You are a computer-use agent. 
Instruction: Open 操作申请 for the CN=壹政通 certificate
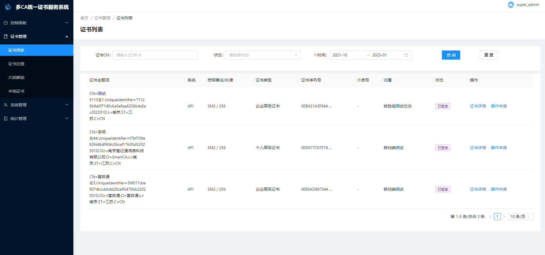[499, 189]
